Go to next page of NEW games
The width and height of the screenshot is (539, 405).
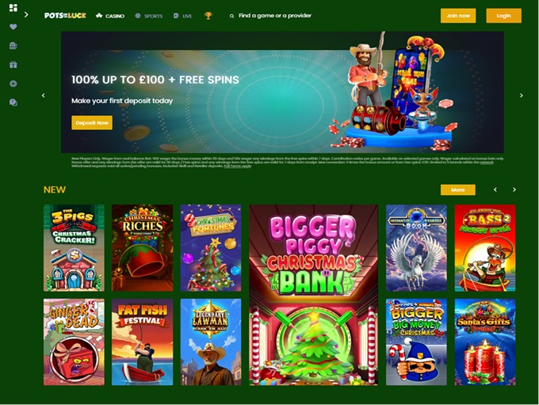pyautogui.click(x=514, y=189)
